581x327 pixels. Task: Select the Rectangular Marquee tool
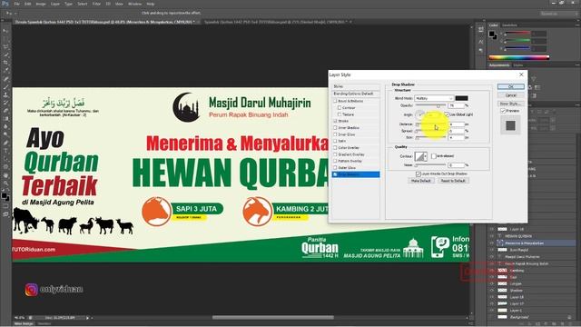pos(5,39)
